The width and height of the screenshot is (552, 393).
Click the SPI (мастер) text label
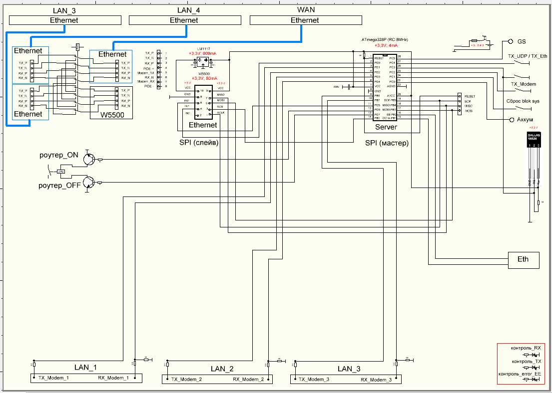coord(386,143)
